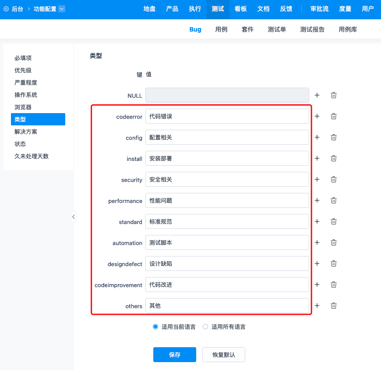Screen dimensions: 381x370
Task: Collapse the left sidebar with chevron handle
Action: (x=74, y=217)
